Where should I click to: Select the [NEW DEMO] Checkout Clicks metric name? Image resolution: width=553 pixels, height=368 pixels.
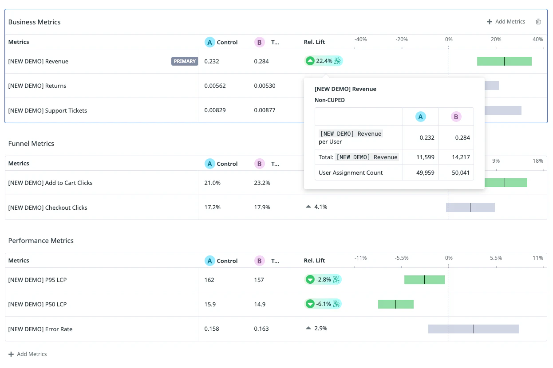tap(47, 207)
